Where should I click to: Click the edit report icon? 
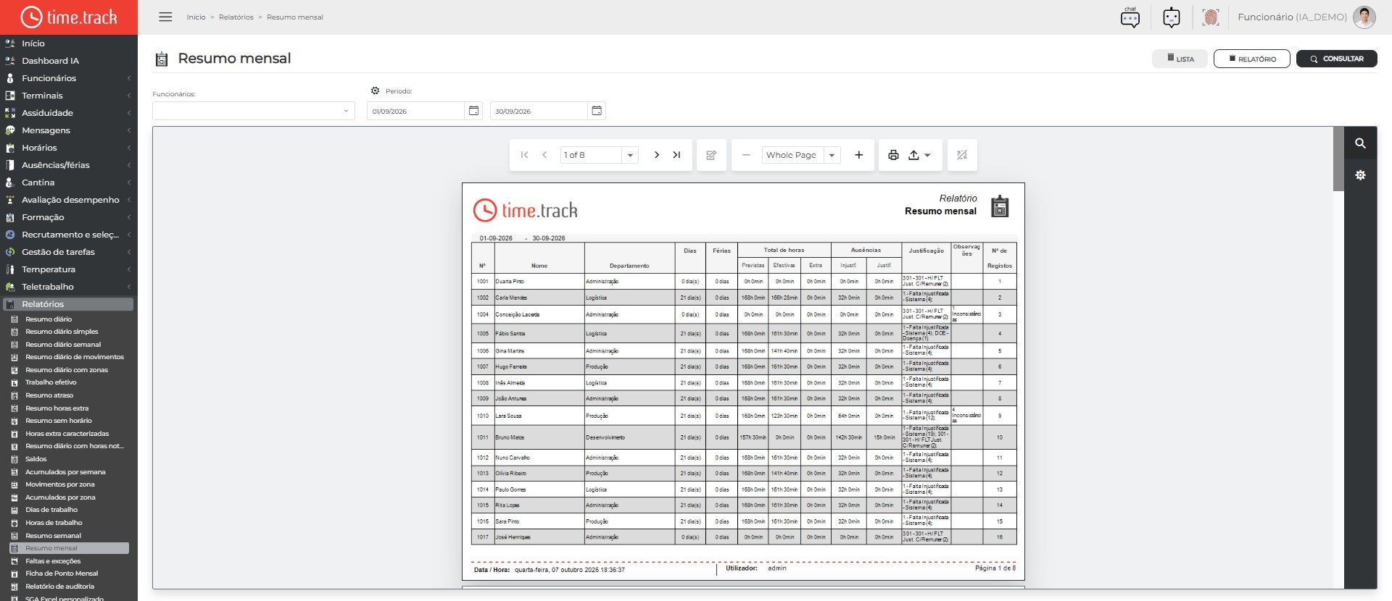(711, 155)
